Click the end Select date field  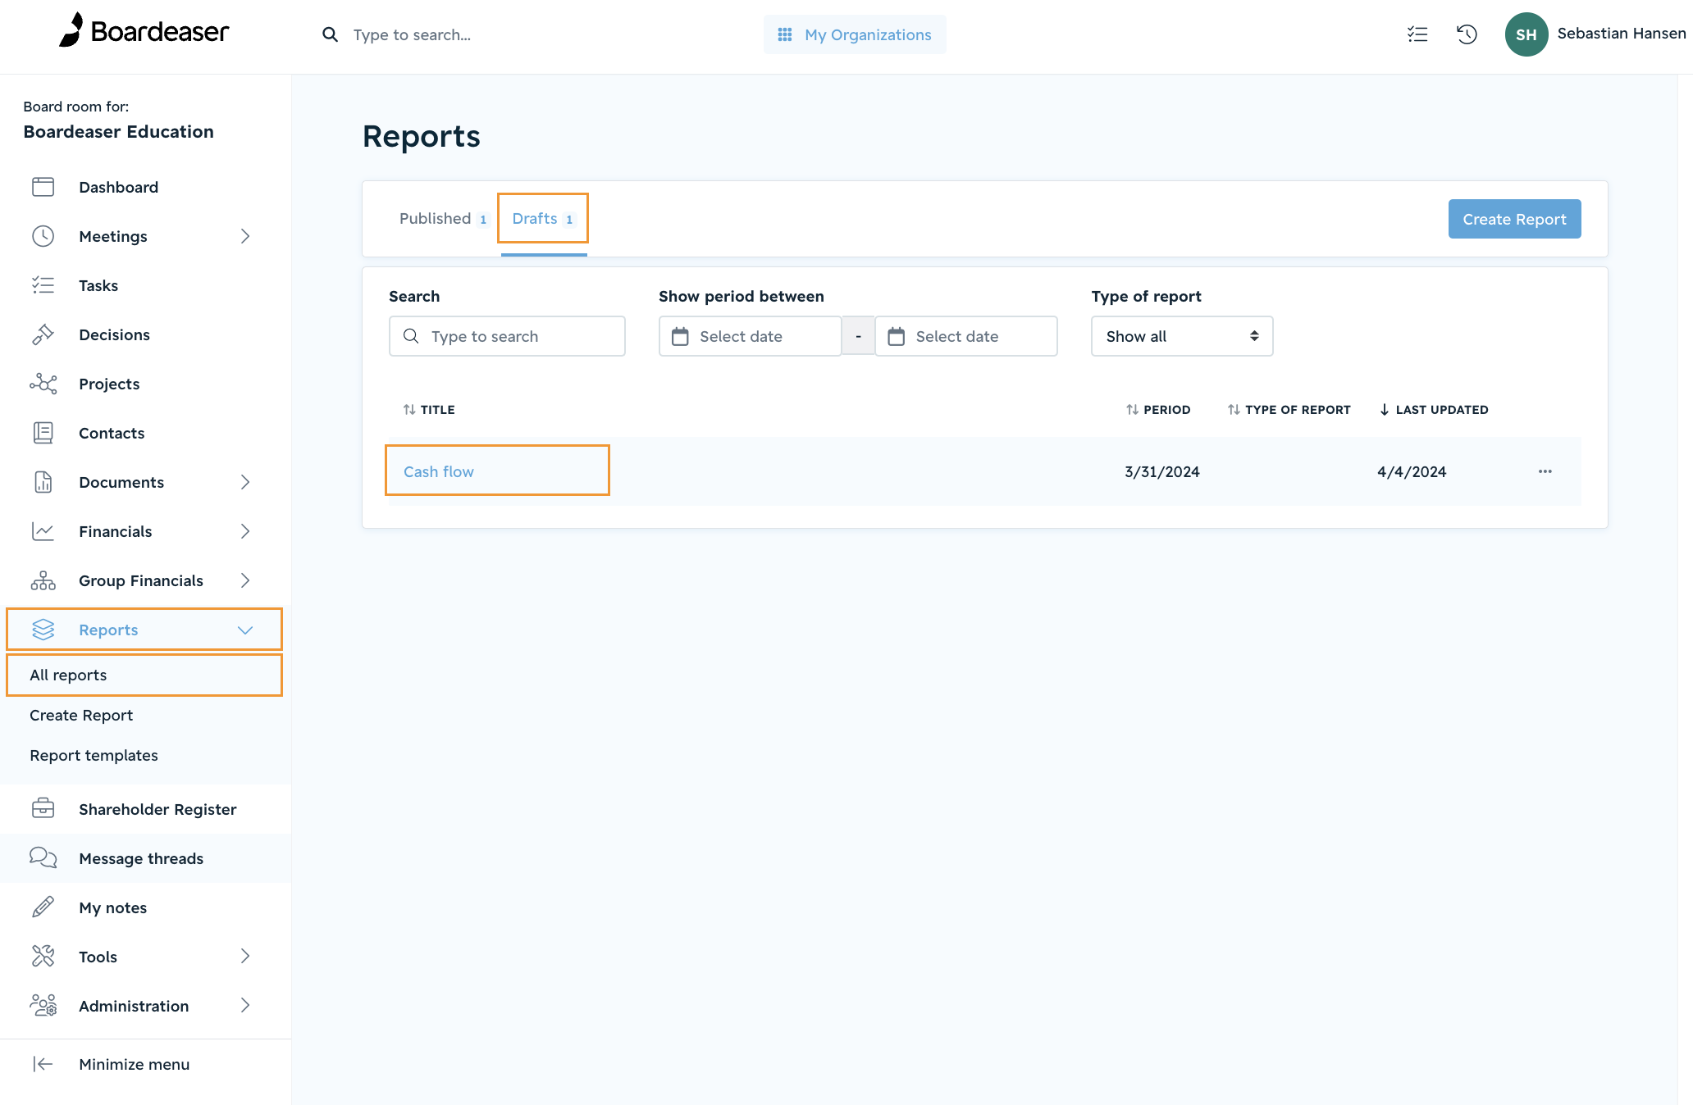point(966,336)
